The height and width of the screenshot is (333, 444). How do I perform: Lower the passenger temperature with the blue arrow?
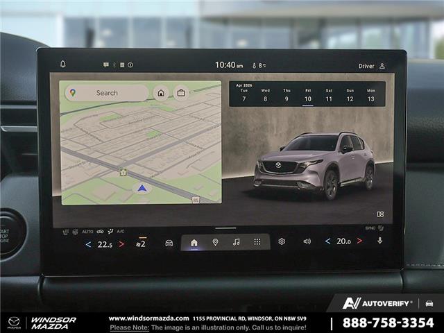pyautogui.click(x=327, y=241)
